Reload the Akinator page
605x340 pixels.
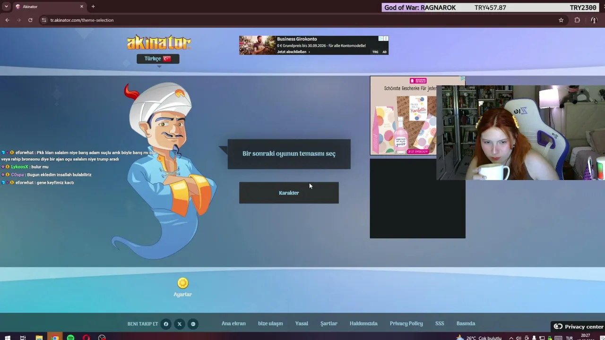click(30, 20)
